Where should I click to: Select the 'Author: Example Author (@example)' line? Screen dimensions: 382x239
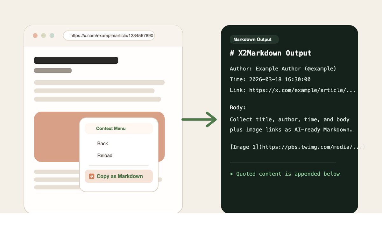point(283,69)
